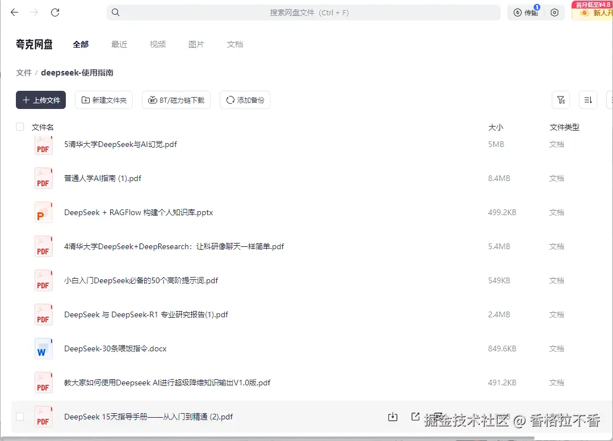Image resolution: width=613 pixels, height=441 pixels.
Task: Go to 文件 in the breadcrumb
Action: pyautogui.click(x=23, y=72)
